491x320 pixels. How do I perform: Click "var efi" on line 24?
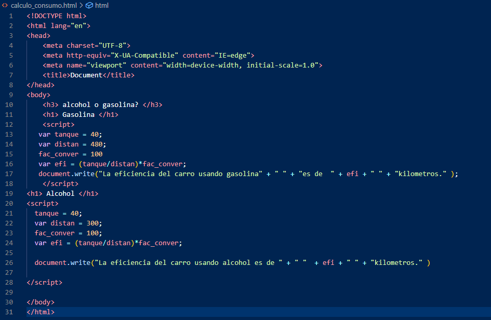(x=48, y=243)
